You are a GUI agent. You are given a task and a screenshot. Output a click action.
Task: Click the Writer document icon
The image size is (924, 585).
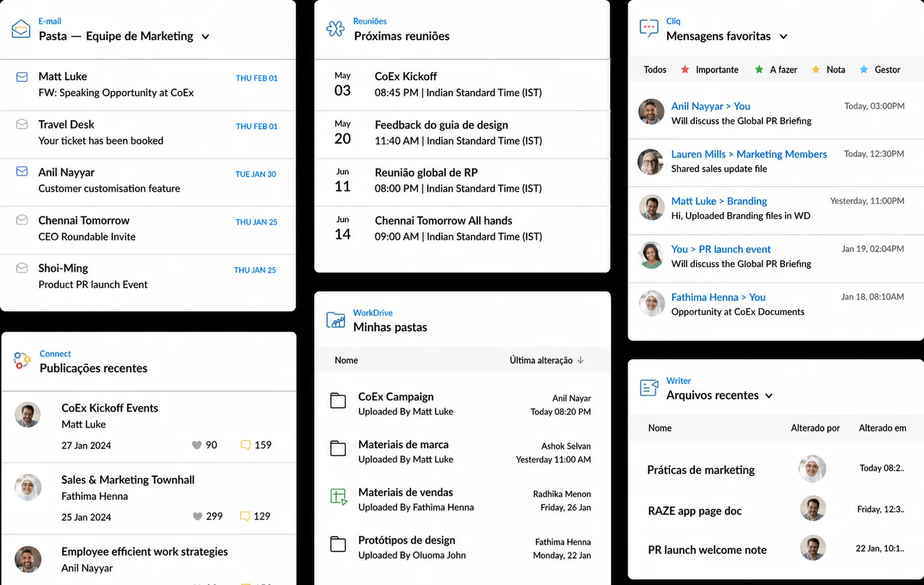pyautogui.click(x=649, y=387)
